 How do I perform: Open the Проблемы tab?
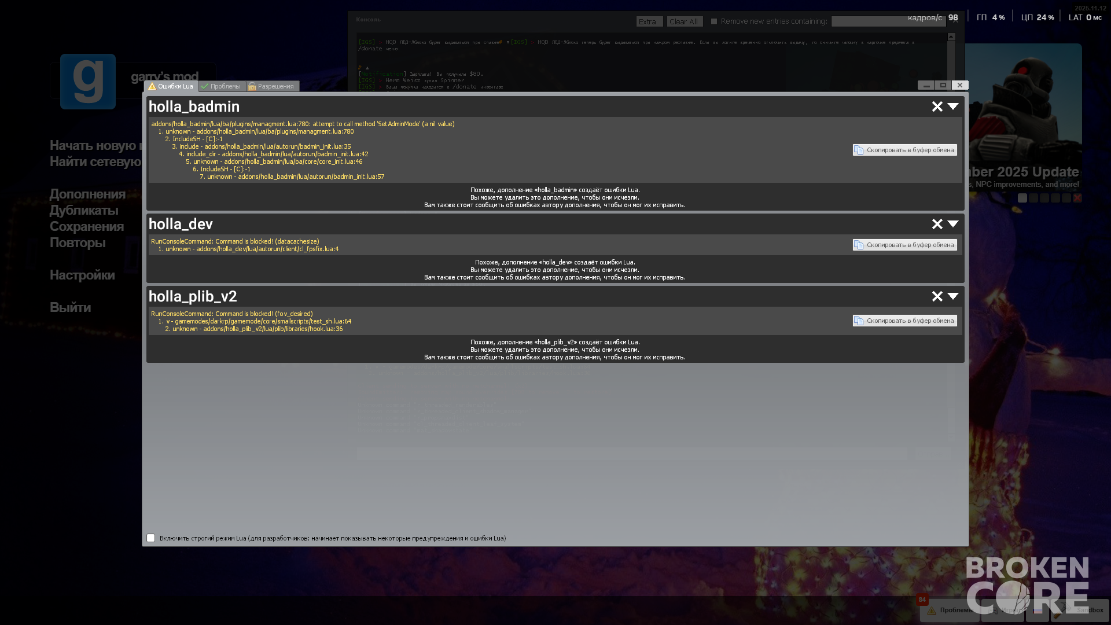tap(222, 86)
